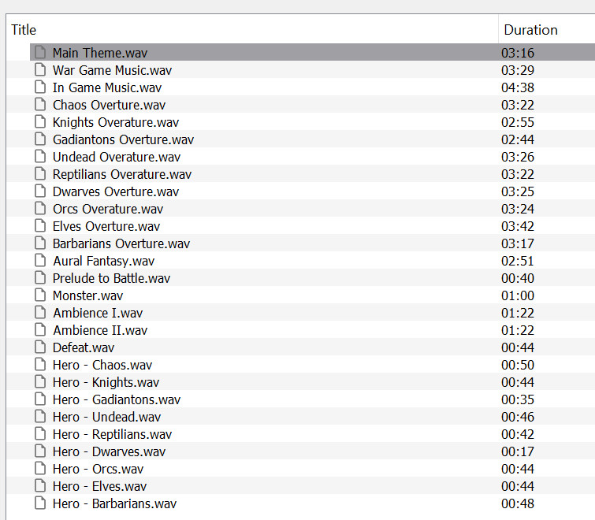This screenshot has width=595, height=520.
Task: Select Dwarves Overture.wav from list
Action: (x=116, y=191)
